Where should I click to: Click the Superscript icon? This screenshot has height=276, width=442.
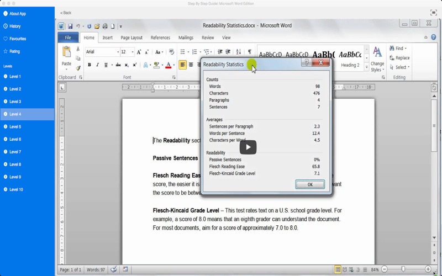pos(135,65)
